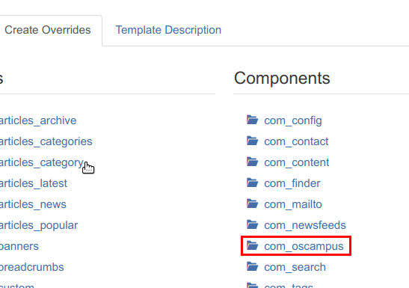Open the articles_archive module link
The height and width of the screenshot is (288, 409).
click(x=38, y=120)
